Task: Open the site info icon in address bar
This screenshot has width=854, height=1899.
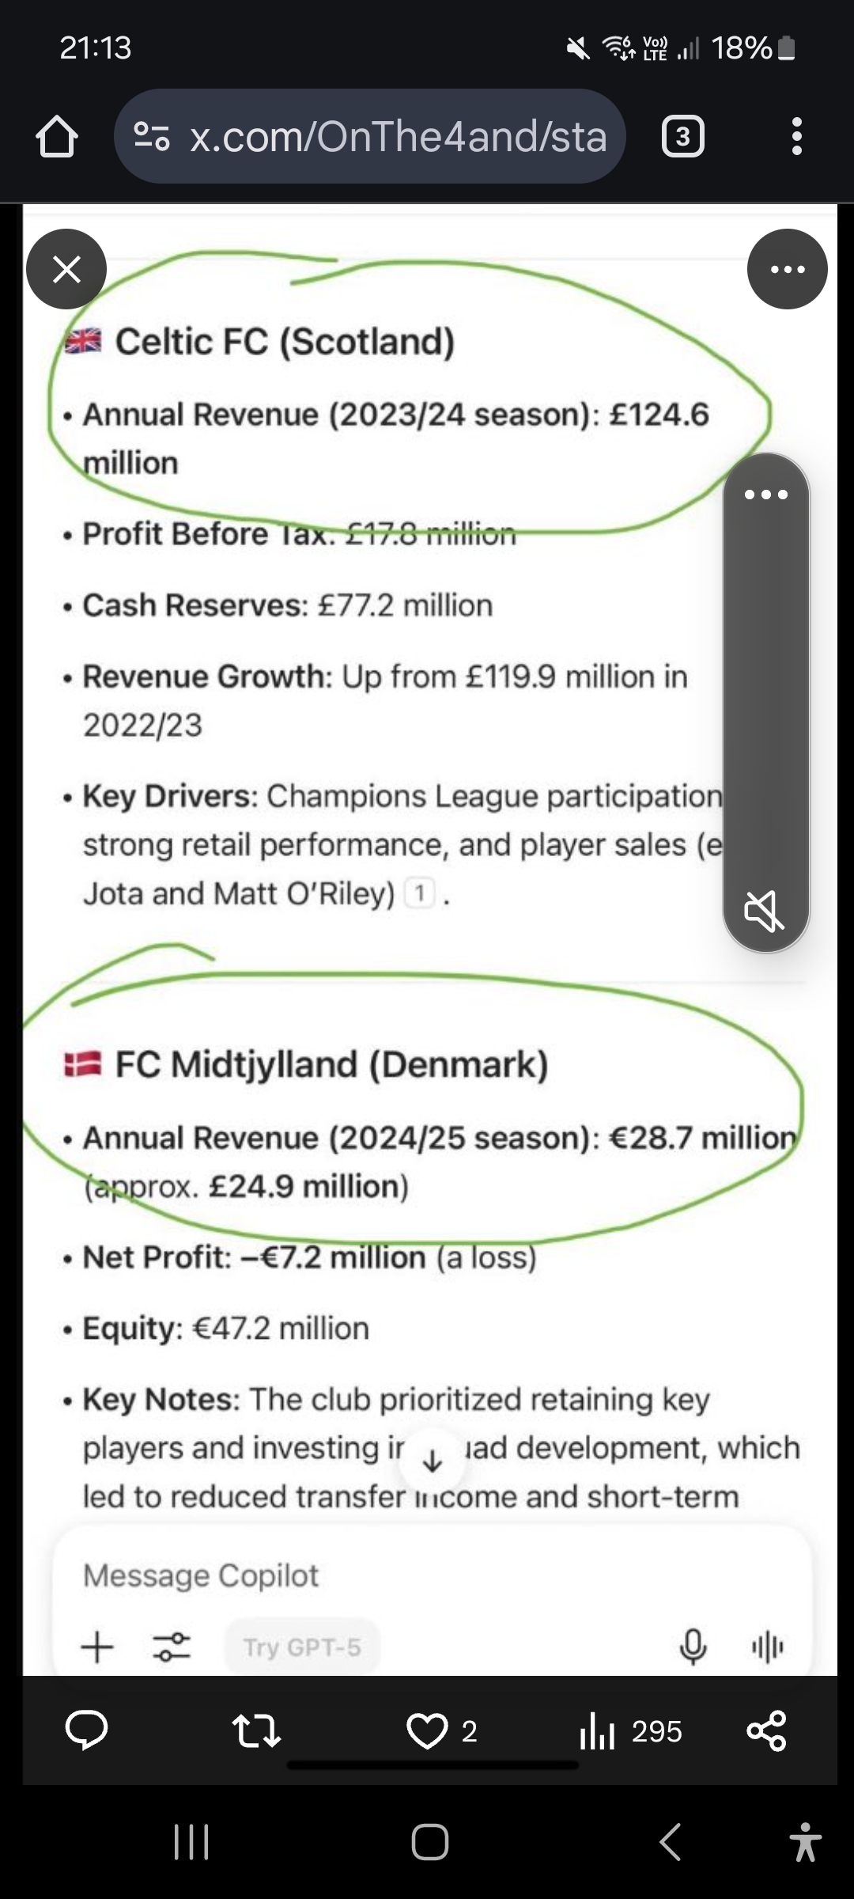Action: point(152,136)
